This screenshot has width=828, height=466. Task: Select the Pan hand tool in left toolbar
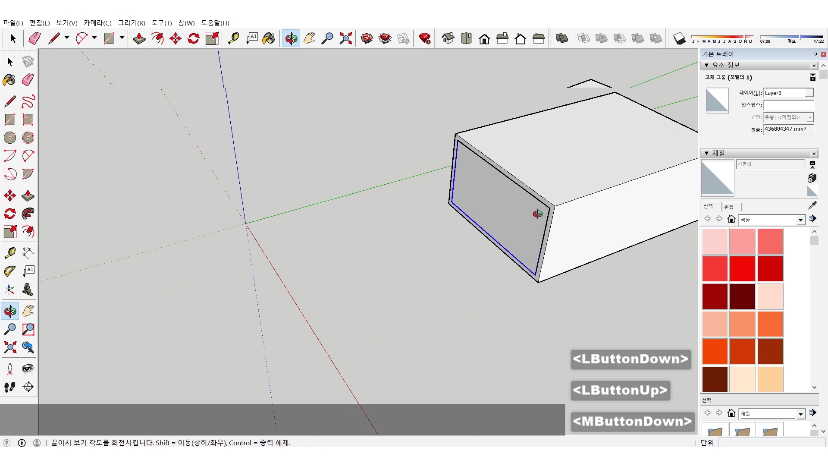(x=28, y=311)
